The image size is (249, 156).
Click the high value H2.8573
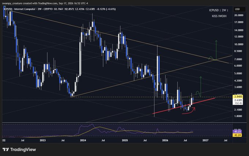[x=69, y=9]
